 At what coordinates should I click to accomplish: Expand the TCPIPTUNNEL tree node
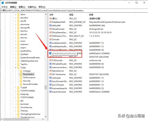15,97
